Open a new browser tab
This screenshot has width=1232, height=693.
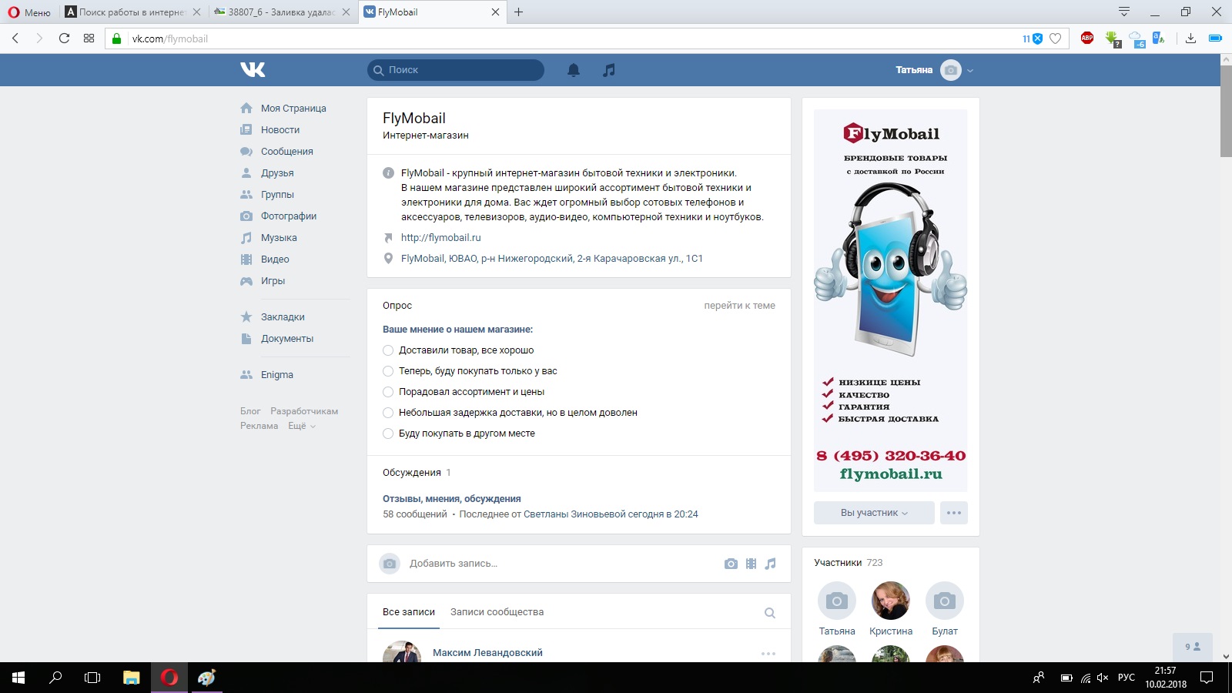[519, 12]
